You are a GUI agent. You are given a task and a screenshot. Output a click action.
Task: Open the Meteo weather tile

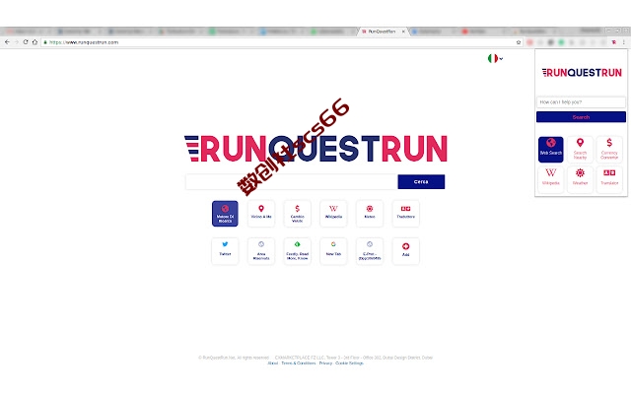pyautogui.click(x=370, y=214)
